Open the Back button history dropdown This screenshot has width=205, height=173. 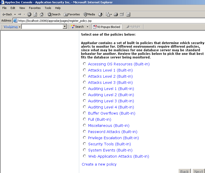[x=15, y=14]
